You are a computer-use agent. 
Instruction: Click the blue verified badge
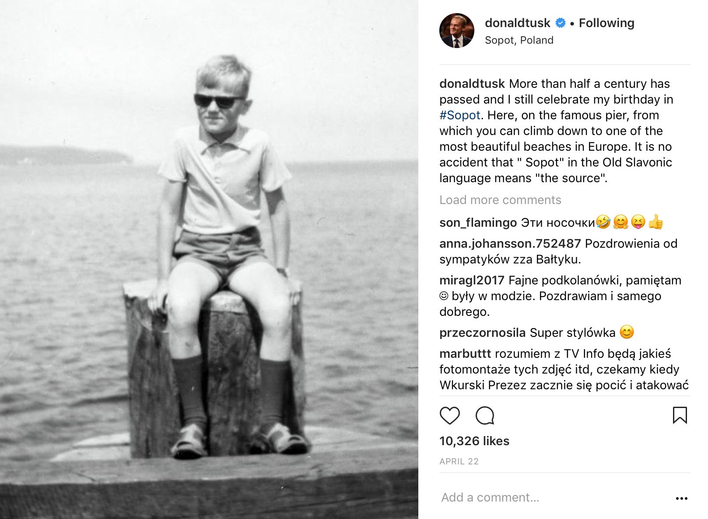click(x=561, y=23)
